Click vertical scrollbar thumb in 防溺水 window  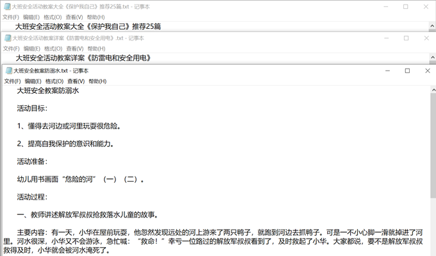tap(433, 146)
